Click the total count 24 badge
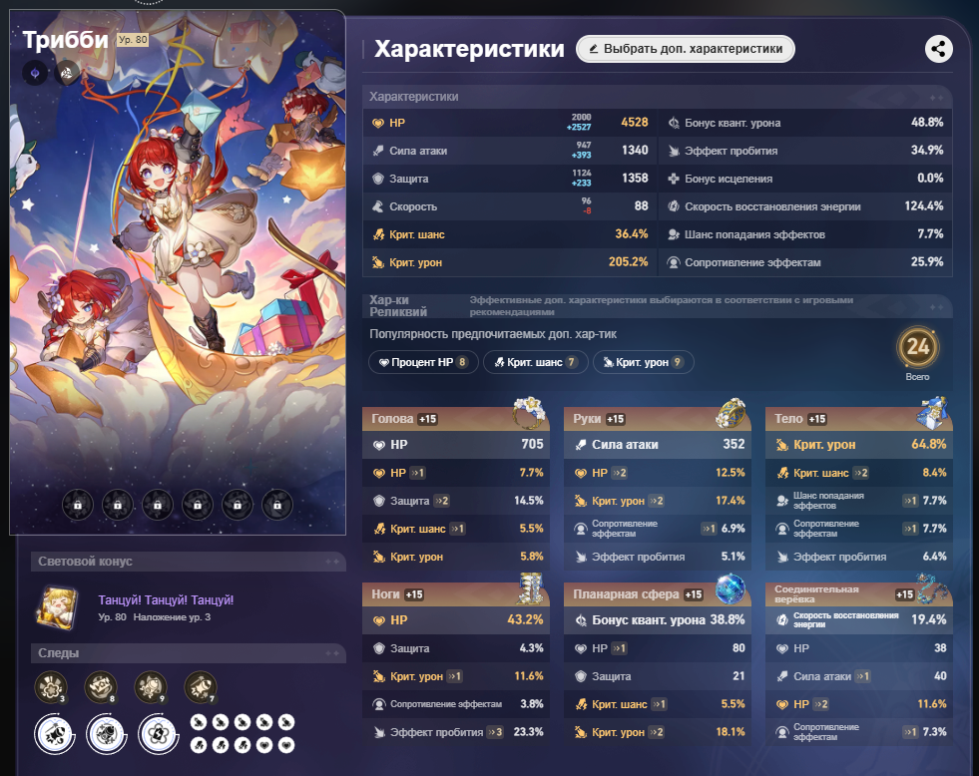 click(x=918, y=347)
